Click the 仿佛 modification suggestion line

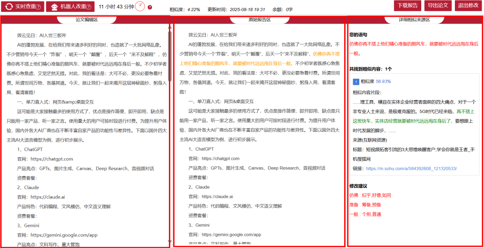pyautogui.click(x=370, y=195)
